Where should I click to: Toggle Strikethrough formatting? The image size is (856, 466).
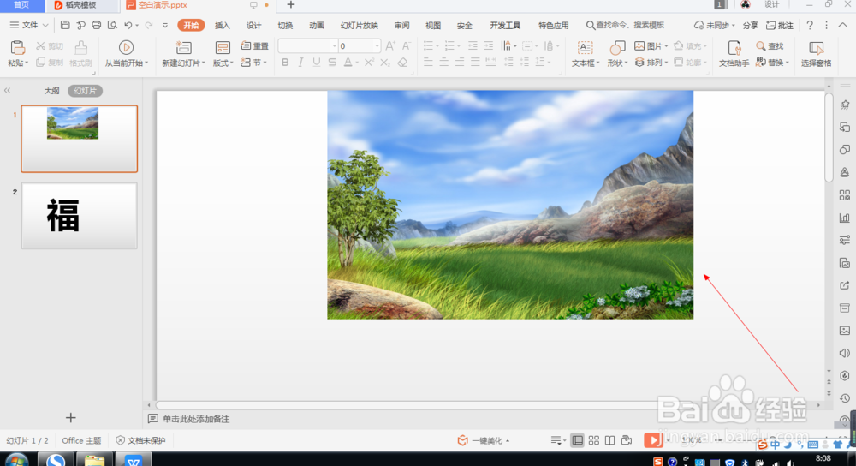332,63
